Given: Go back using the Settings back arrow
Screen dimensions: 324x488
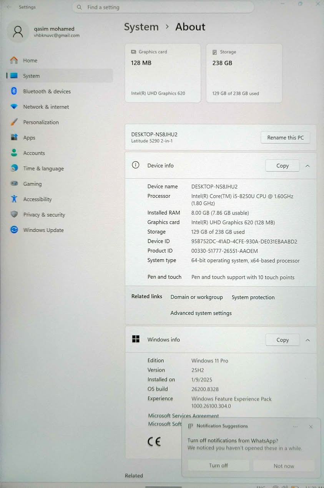Looking at the screenshot, I should coord(8,7).
